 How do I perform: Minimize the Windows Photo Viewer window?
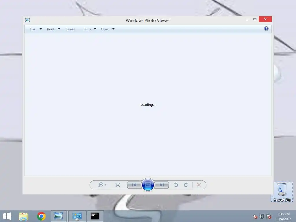[x=247, y=19]
